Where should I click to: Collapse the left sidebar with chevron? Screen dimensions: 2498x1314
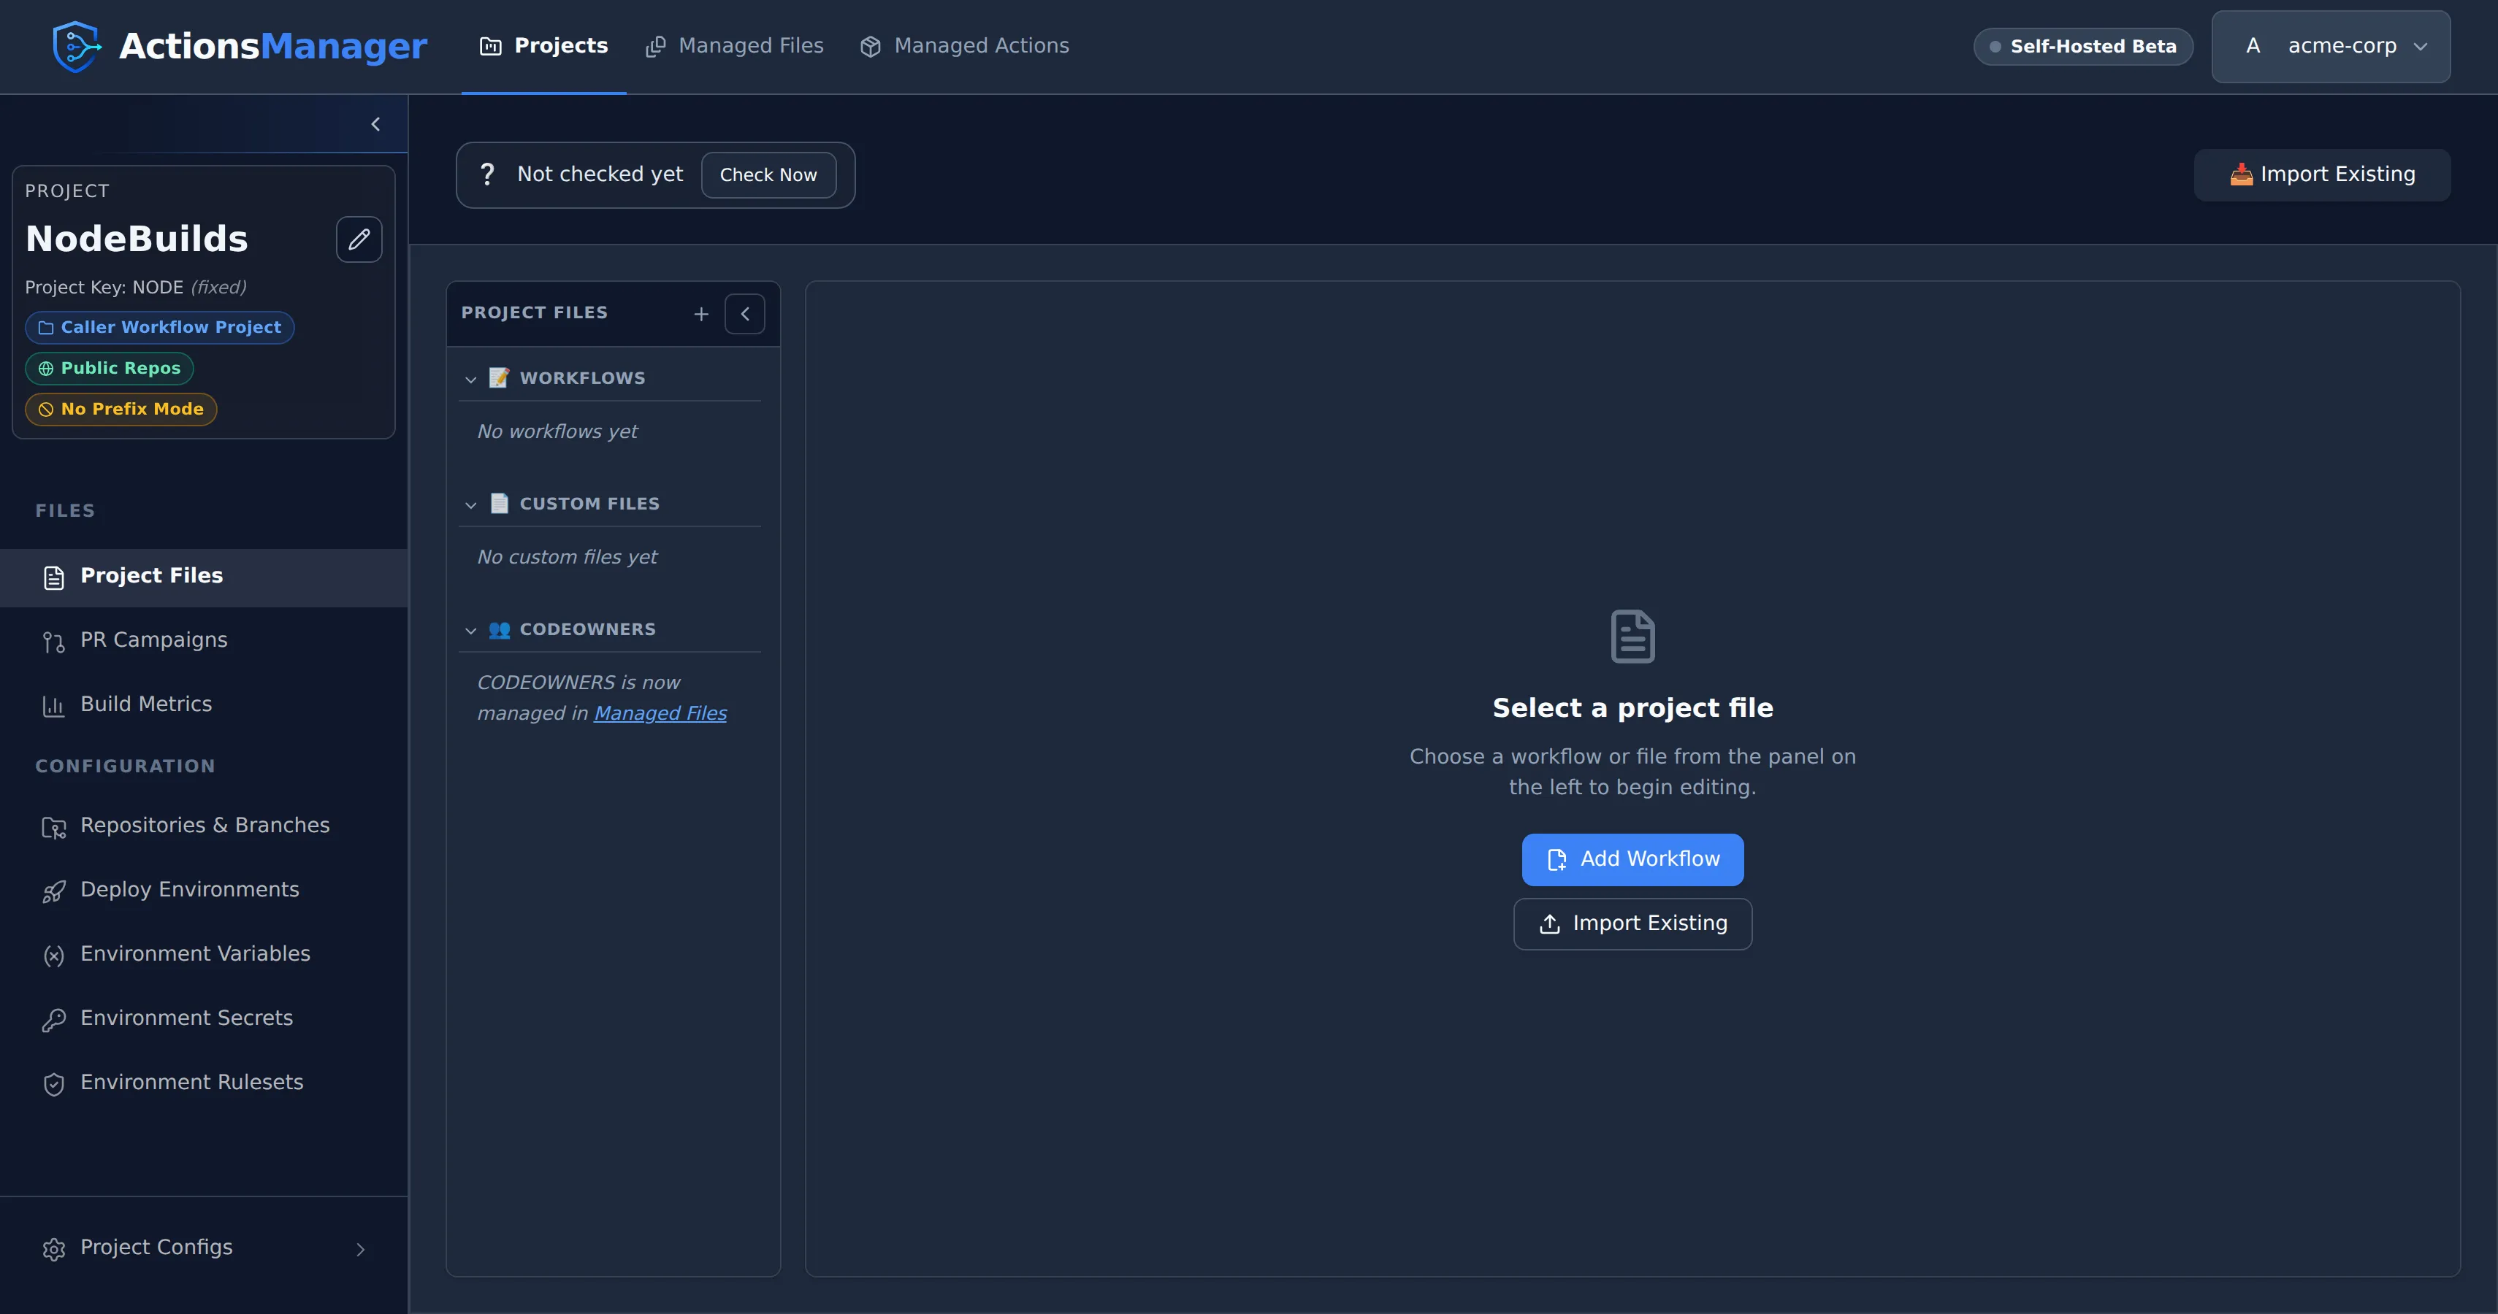[376, 124]
